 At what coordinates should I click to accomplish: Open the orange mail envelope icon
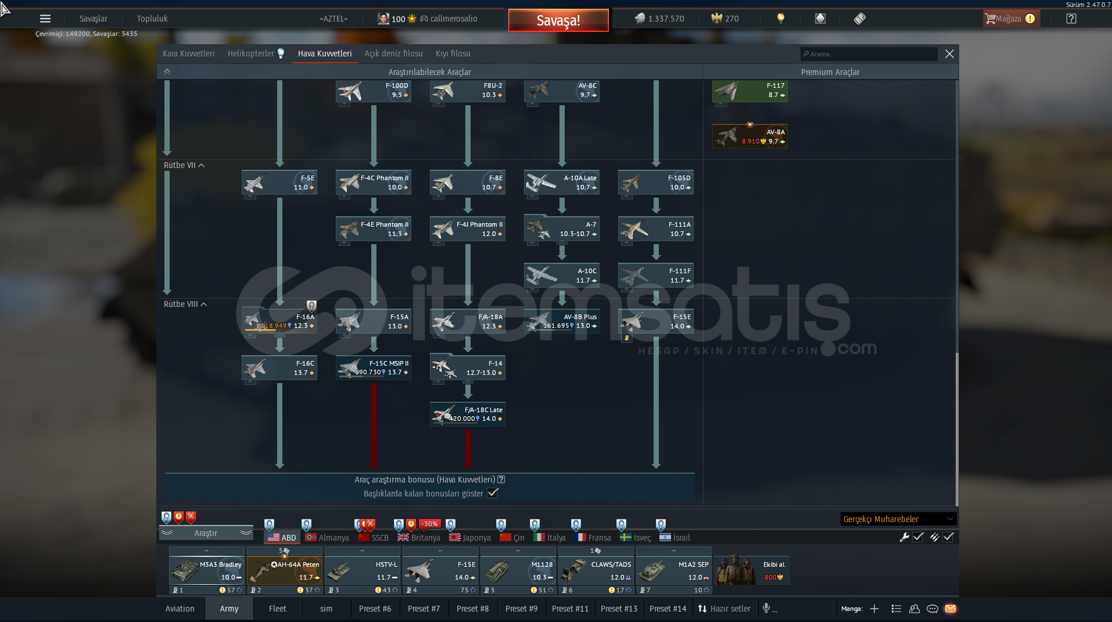[x=950, y=609]
